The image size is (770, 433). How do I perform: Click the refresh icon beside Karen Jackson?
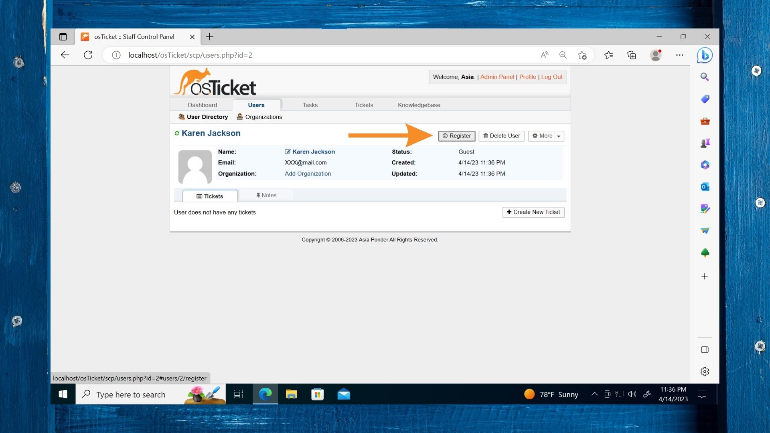(177, 133)
